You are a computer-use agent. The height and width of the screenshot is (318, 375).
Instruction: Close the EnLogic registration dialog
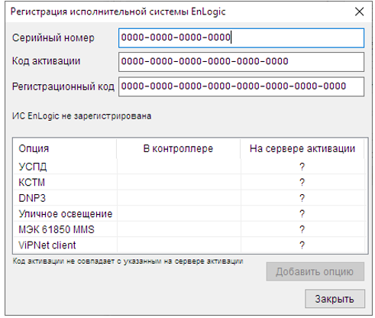pyautogui.click(x=359, y=11)
